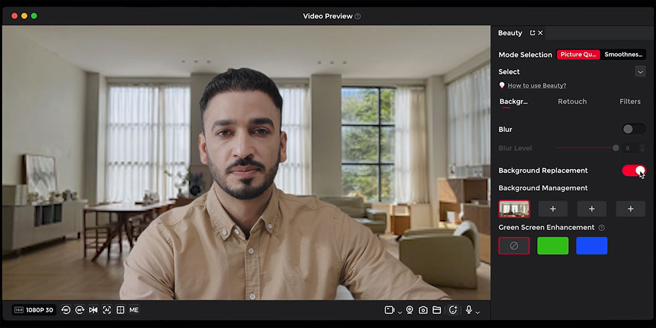Show the grid overlay
Image resolution: width=656 pixels, height=328 pixels.
click(121, 310)
